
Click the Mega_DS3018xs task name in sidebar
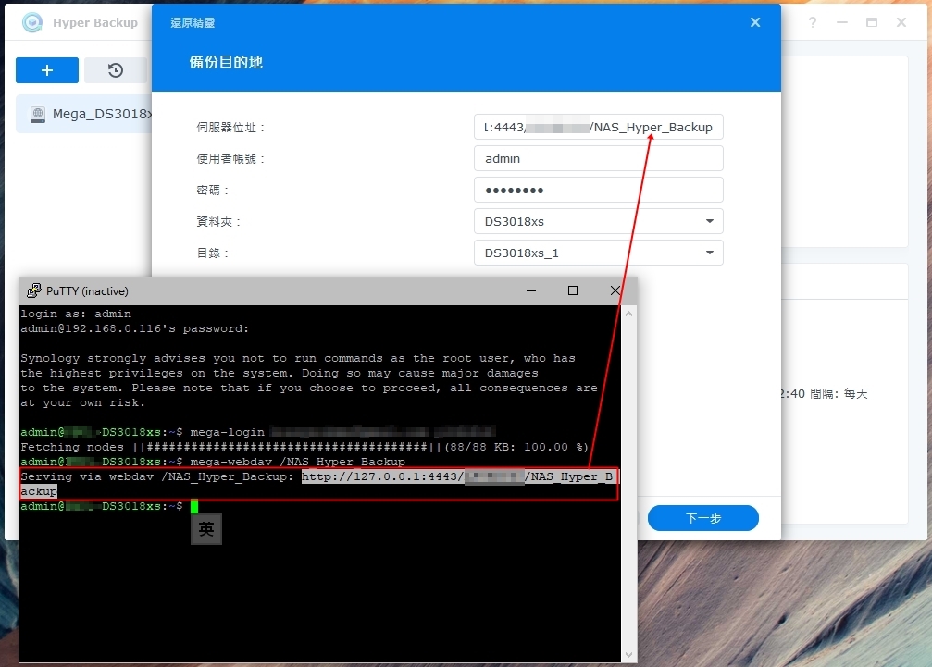[x=102, y=114]
